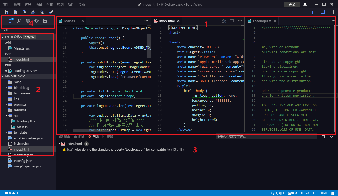This screenshot has width=338, height=196.
Task: Open the 选择 menu
Action: tap(28, 4)
